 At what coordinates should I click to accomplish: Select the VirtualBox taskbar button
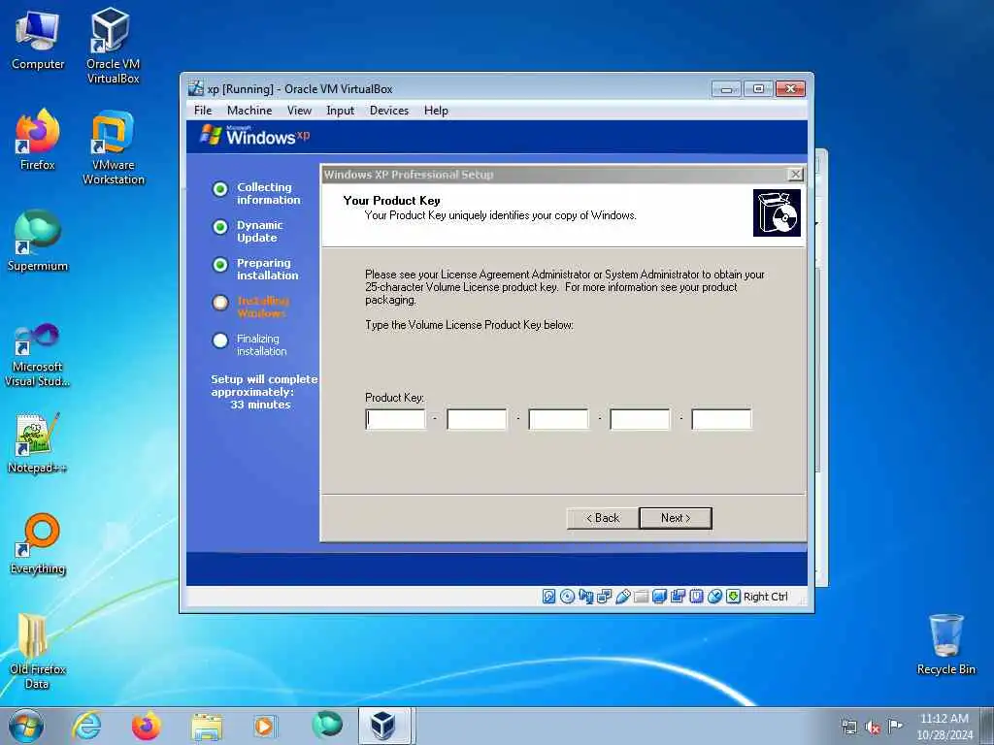coord(386,726)
